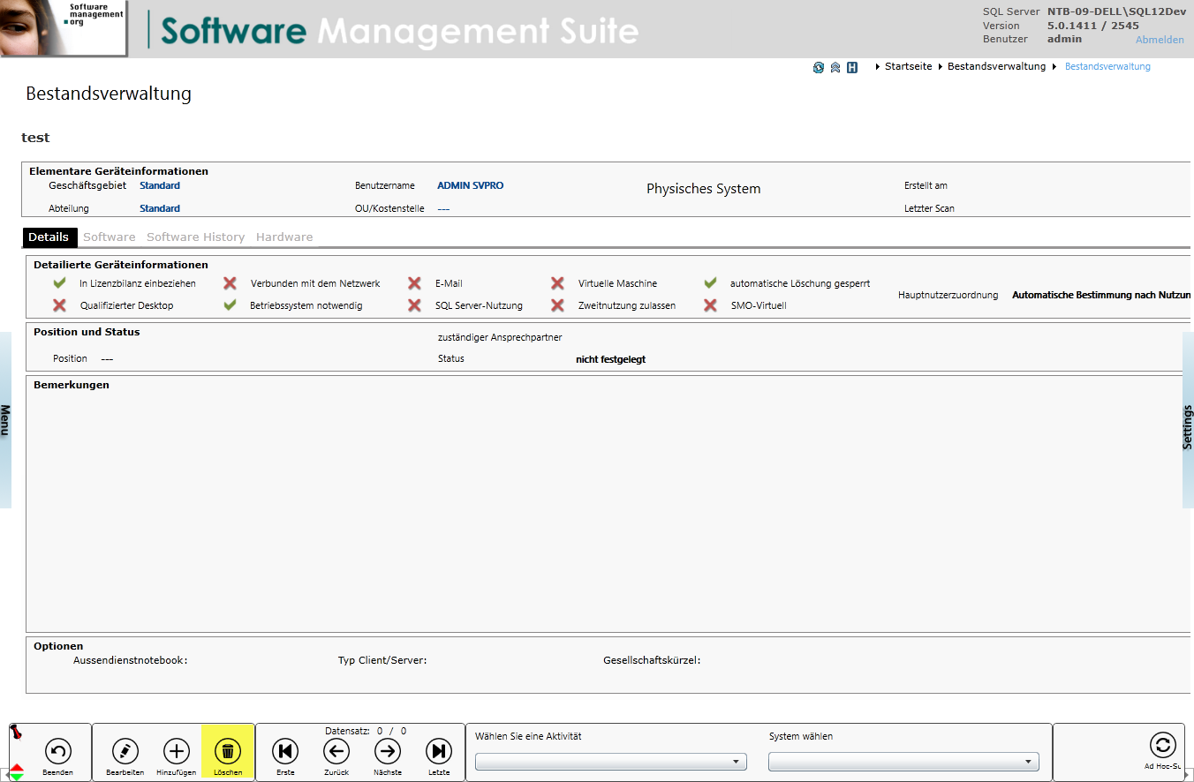1194x782 pixels.
Task: Click the blue H icon near breadcrumb
Action: click(852, 67)
